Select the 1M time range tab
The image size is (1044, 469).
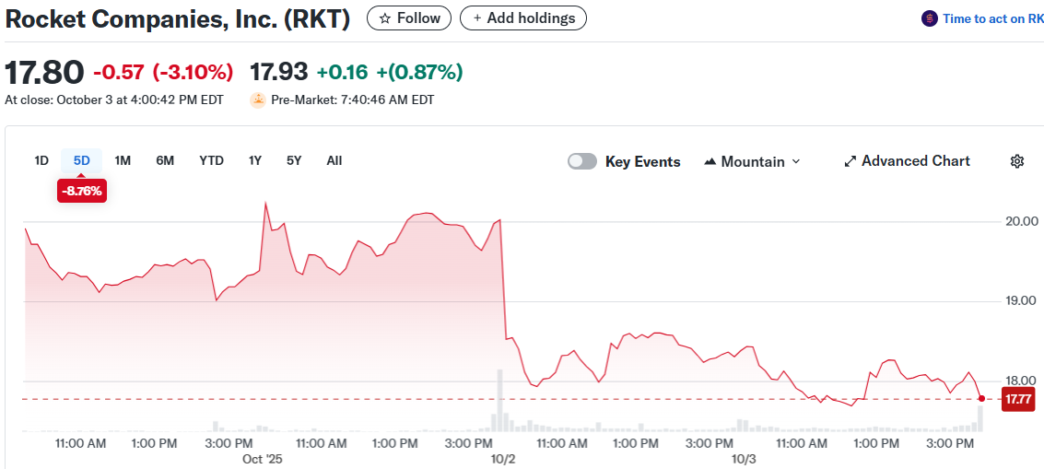pyautogui.click(x=123, y=160)
